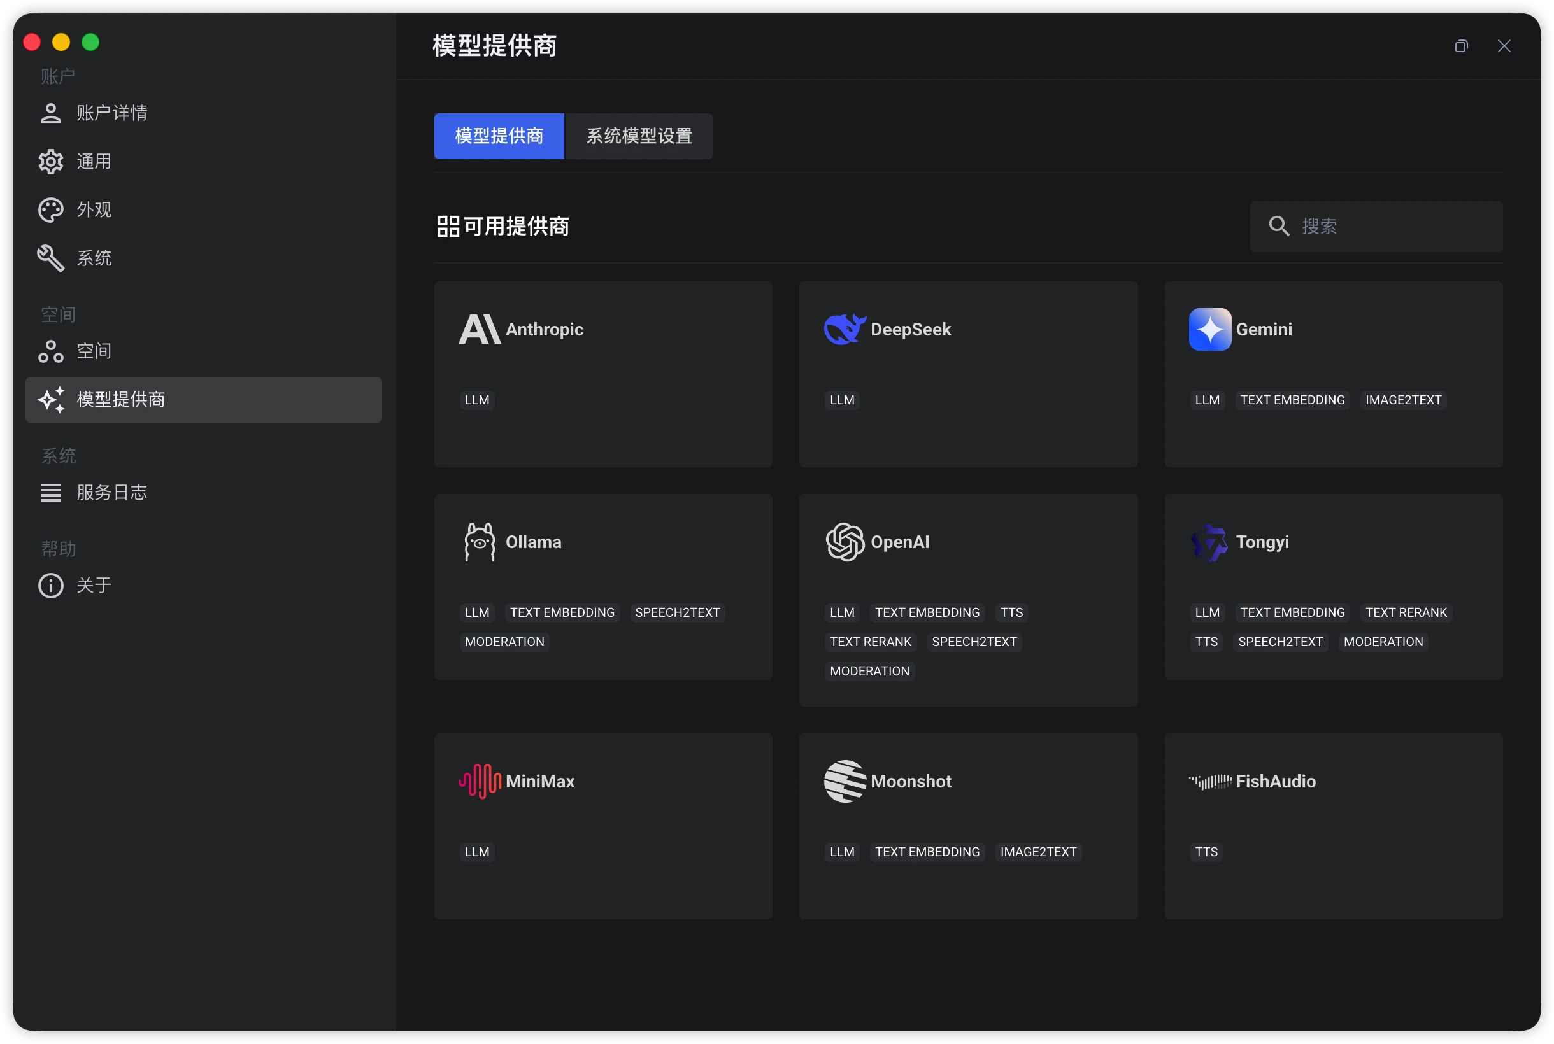Click Tongyi's SPEECH2TEXT tag
This screenshot has width=1554, height=1044.
[x=1280, y=642]
